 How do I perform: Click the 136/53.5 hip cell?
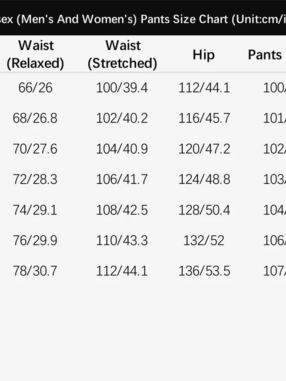pos(204,271)
